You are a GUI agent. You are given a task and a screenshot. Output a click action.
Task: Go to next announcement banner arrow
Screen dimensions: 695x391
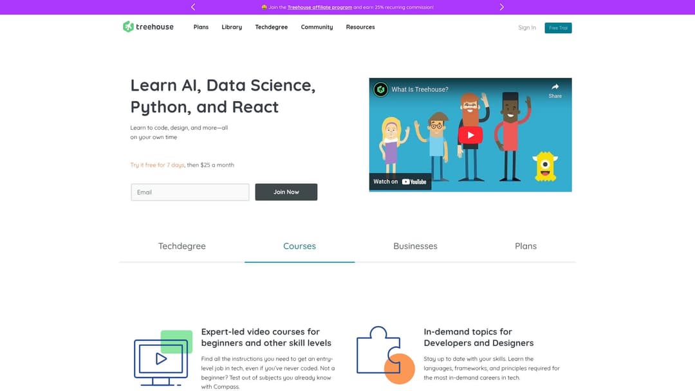coord(501,7)
